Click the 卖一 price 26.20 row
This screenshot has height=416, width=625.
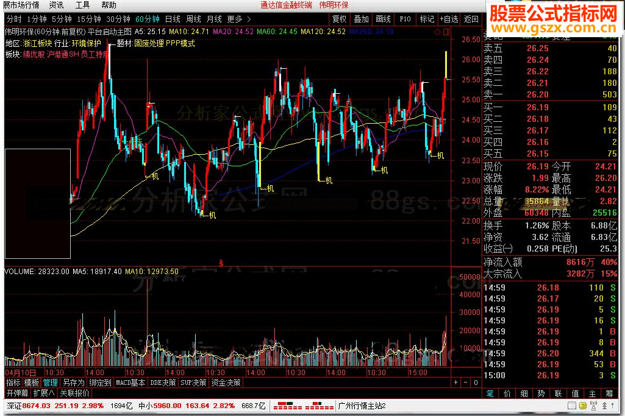[x=550, y=95]
